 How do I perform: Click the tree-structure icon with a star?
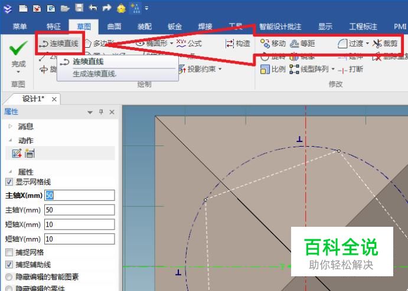135,8
